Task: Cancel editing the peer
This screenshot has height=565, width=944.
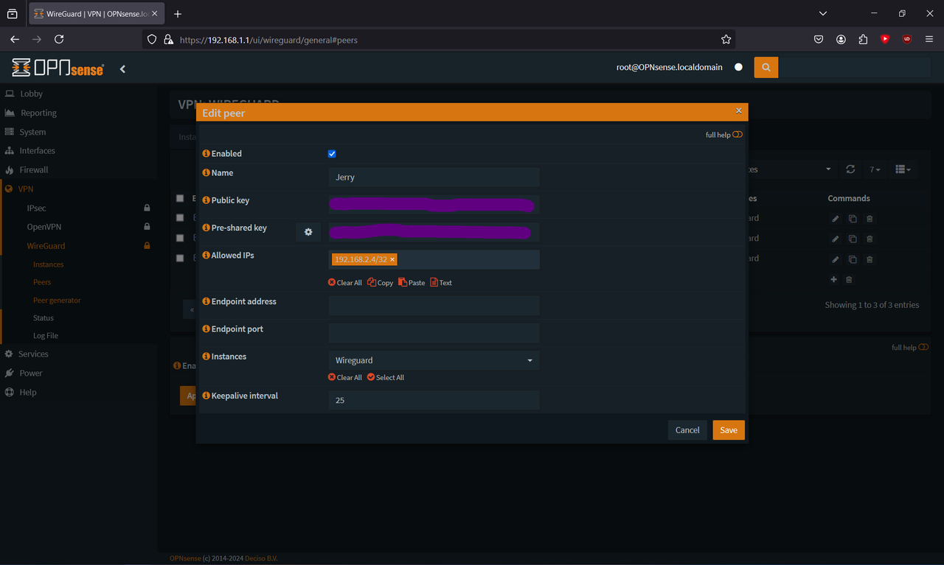Action: pyautogui.click(x=687, y=429)
